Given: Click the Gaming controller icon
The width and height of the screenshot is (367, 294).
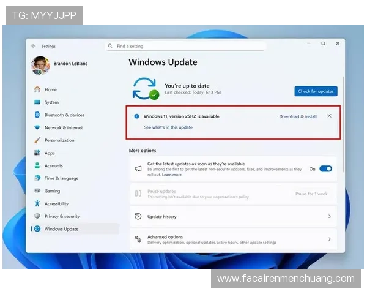Looking at the screenshot, I should coord(37,190).
